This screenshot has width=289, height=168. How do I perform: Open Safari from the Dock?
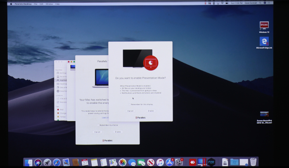point(57,163)
